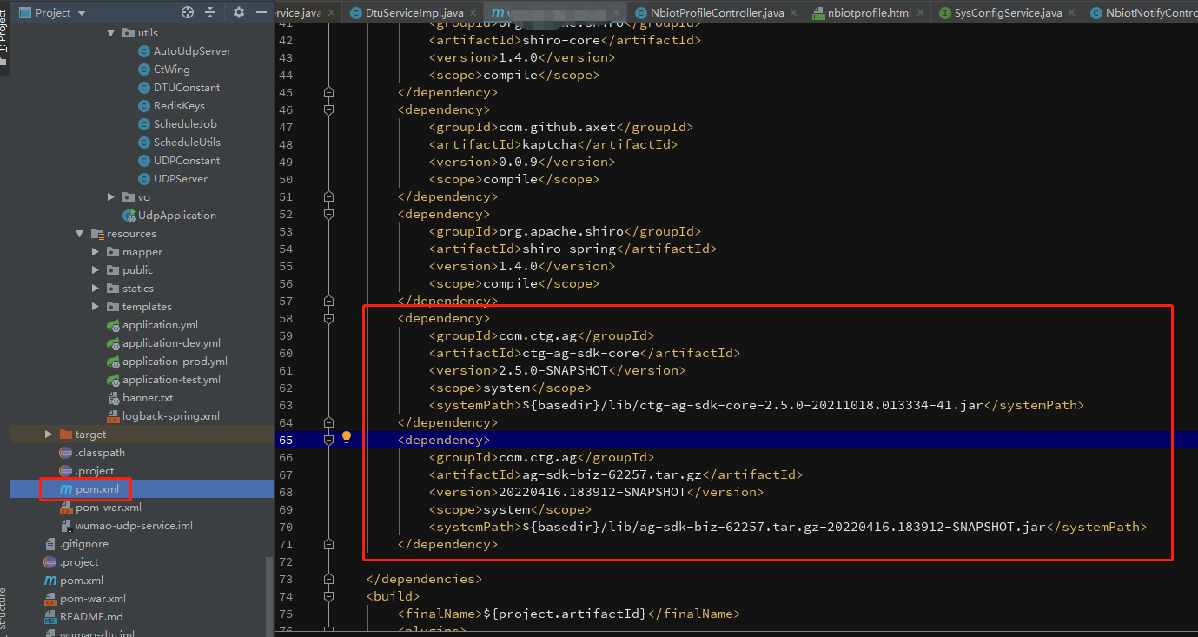Click the file icon of .gitignore

50,544
